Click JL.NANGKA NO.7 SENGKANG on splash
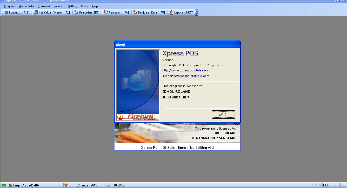 [214, 138]
